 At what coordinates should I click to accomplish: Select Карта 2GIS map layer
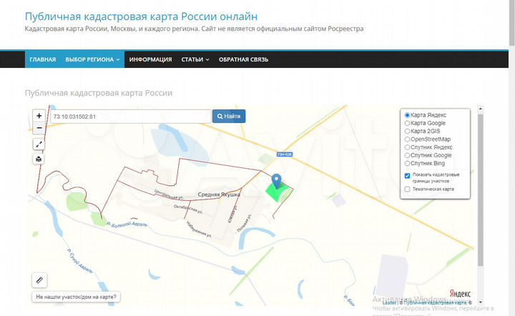click(407, 132)
